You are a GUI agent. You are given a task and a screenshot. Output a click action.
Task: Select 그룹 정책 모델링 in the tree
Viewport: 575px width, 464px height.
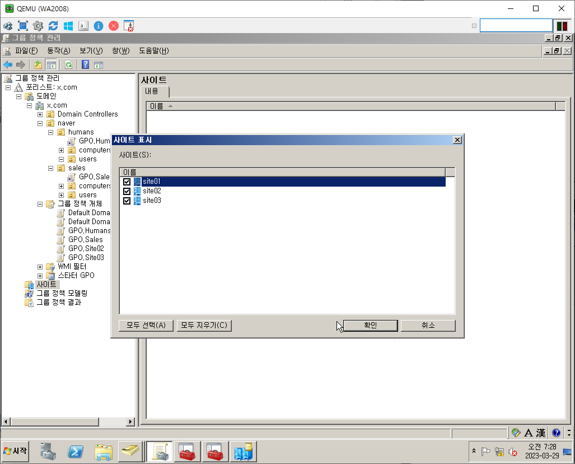click(62, 293)
